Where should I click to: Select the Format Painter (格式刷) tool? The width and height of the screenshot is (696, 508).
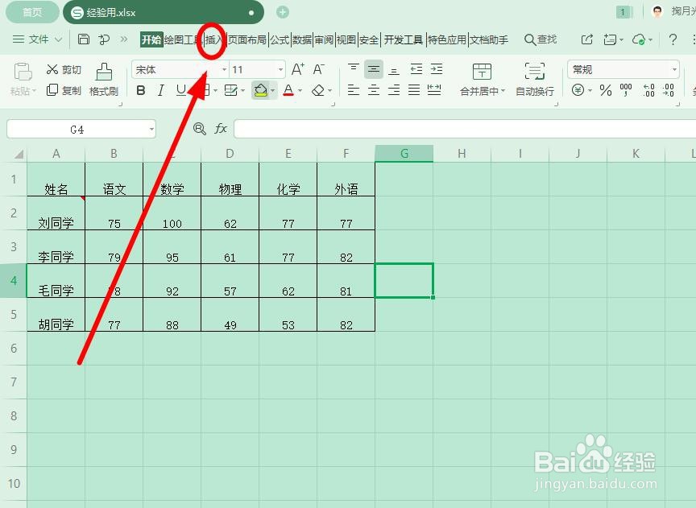click(x=103, y=80)
